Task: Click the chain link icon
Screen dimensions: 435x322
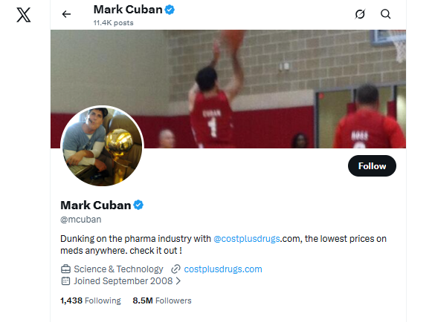Action: pyautogui.click(x=175, y=269)
